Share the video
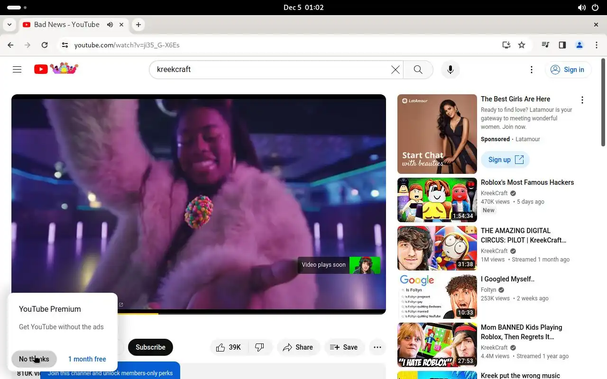 [298, 347]
